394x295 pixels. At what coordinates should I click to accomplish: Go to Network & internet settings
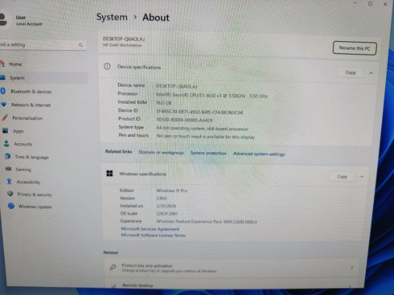pos(31,105)
